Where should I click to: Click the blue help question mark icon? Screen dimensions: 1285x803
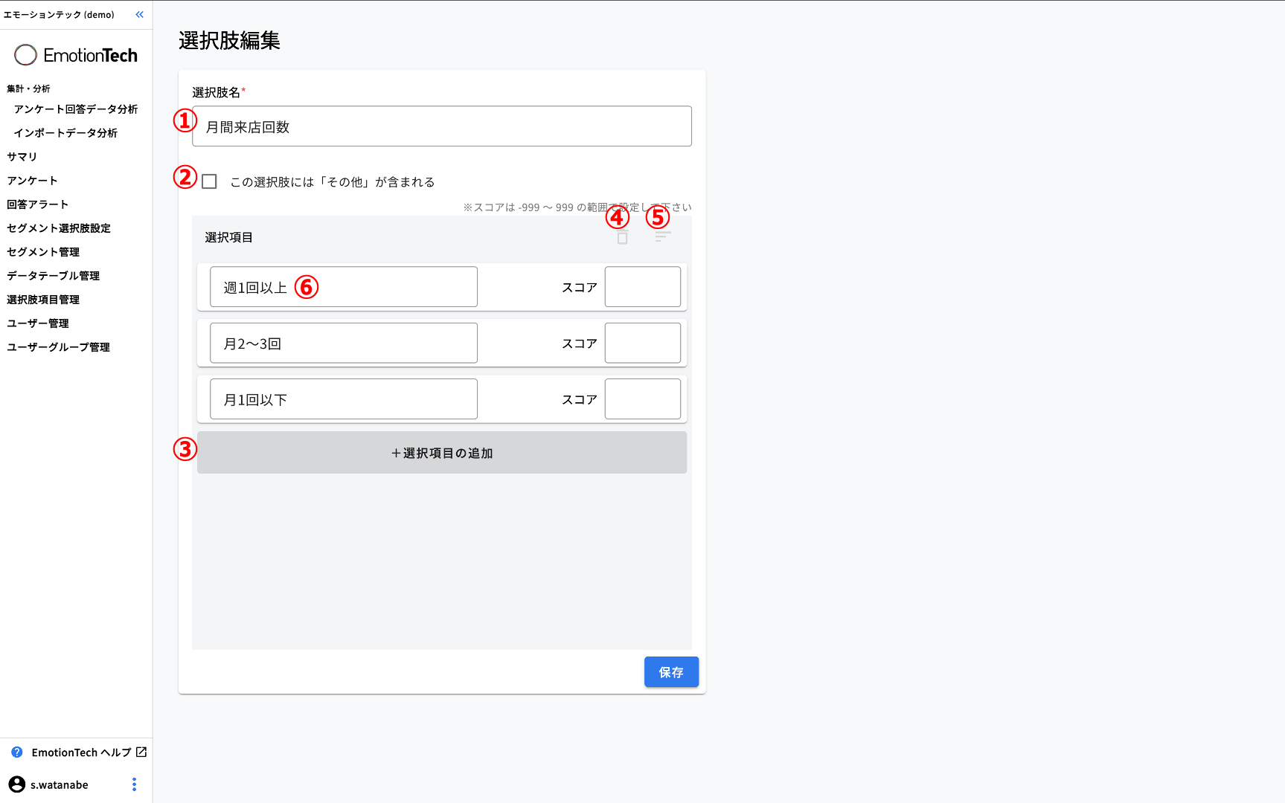click(x=17, y=752)
